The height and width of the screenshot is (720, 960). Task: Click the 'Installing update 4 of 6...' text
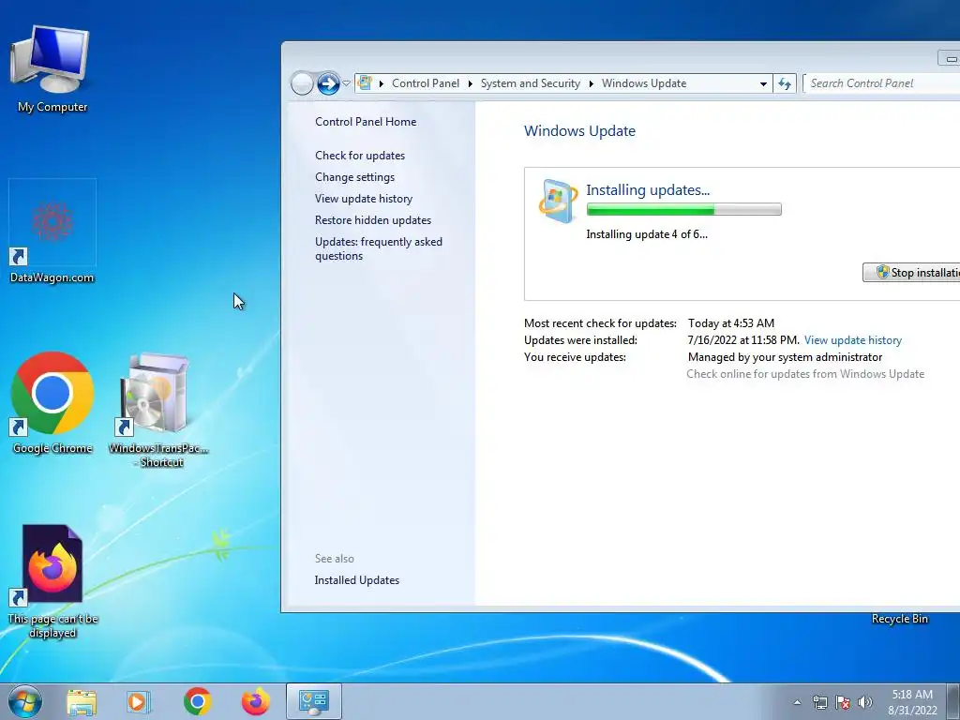pos(647,233)
